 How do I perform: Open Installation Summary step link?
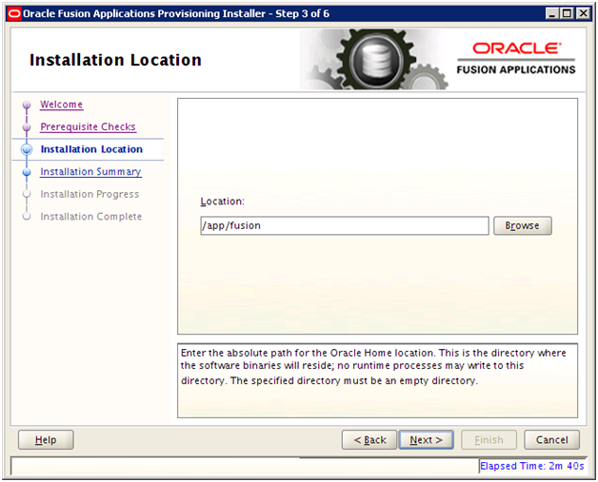pos(90,172)
